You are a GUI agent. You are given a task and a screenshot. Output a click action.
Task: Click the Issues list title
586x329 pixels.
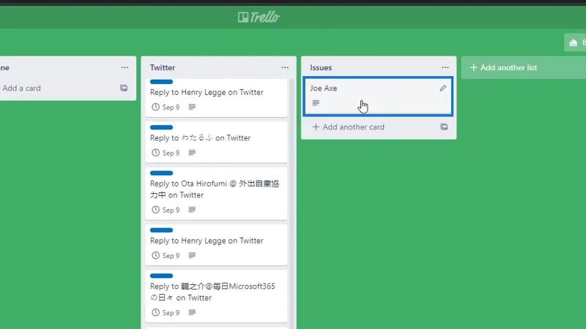(x=321, y=67)
